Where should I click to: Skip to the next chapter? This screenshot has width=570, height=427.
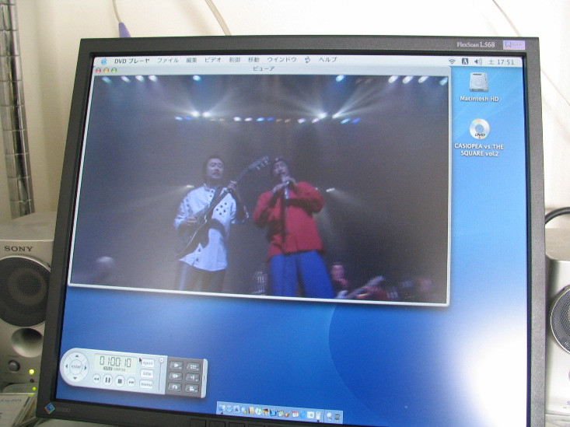click(131, 382)
